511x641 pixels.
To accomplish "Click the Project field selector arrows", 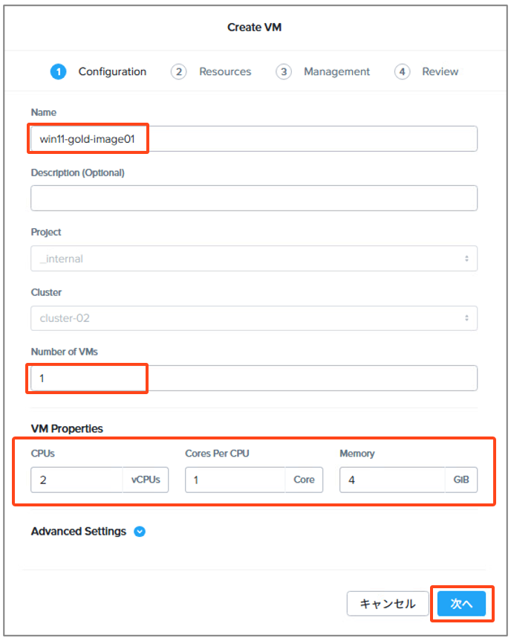I will point(468,258).
